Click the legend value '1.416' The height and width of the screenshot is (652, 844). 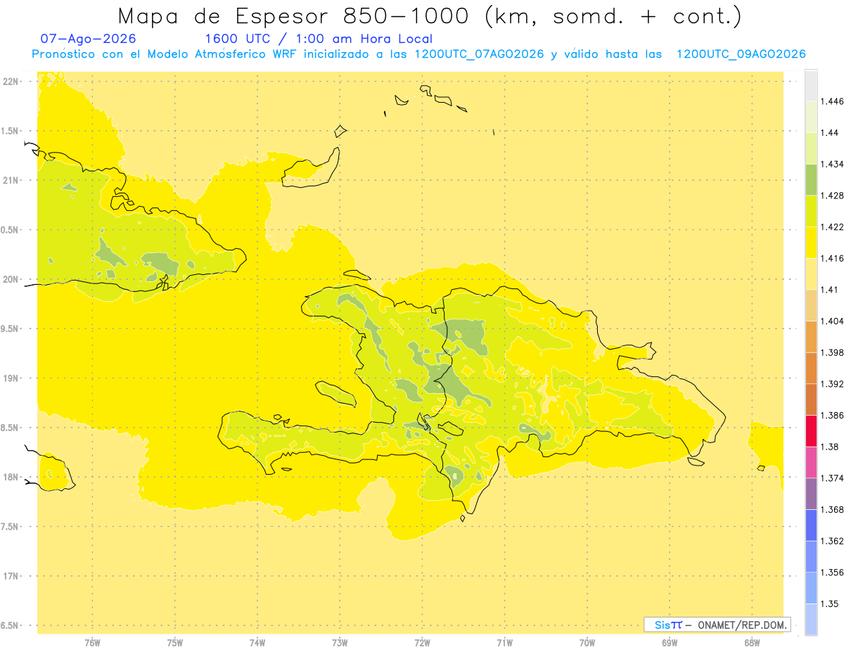(832, 258)
